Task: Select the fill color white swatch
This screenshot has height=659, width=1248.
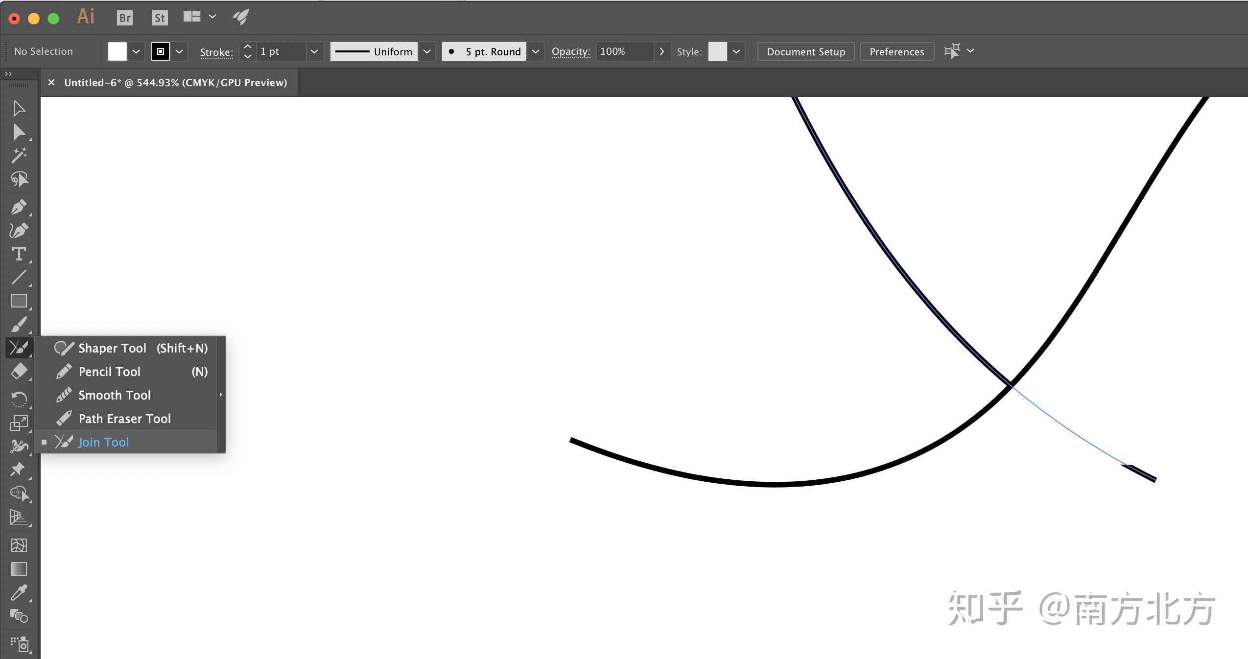Action: 117,51
